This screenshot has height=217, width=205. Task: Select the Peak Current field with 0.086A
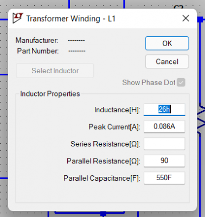(x=164, y=126)
